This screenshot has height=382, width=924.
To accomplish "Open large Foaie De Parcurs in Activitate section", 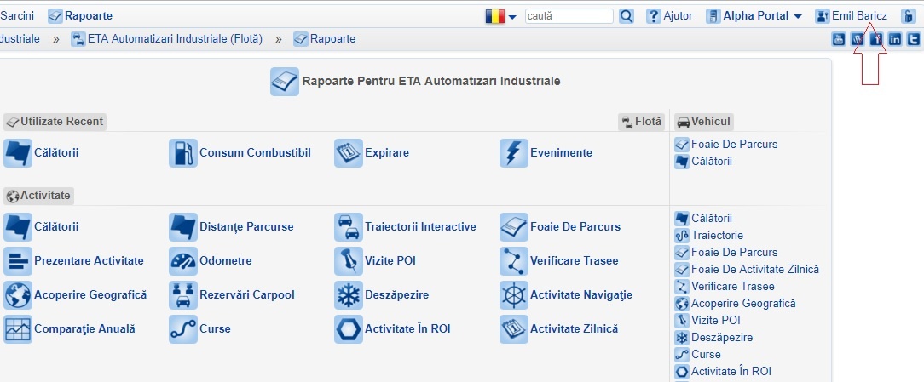I will click(x=560, y=227).
